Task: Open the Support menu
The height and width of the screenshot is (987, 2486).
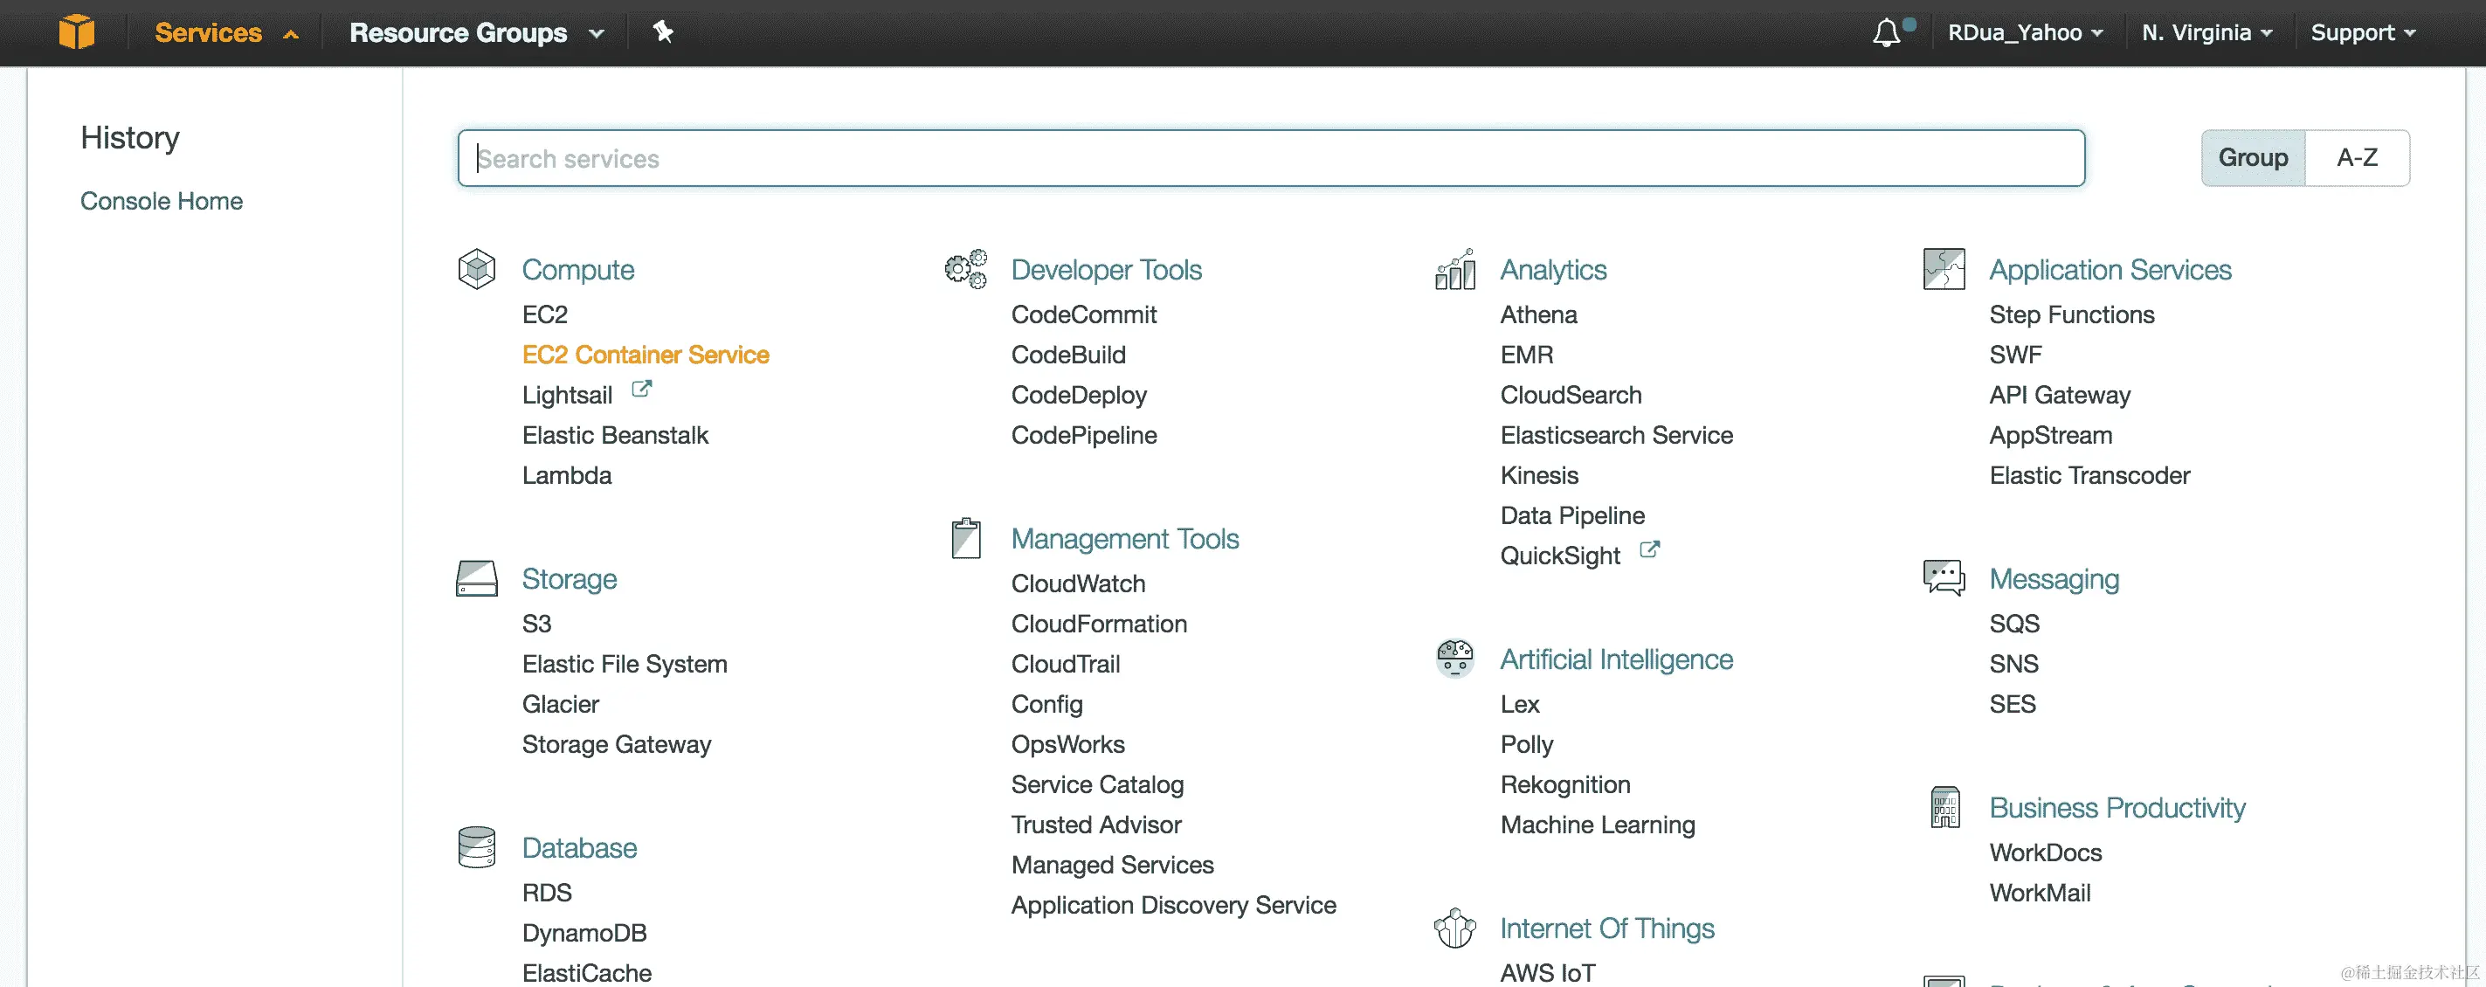Action: coord(2363,31)
